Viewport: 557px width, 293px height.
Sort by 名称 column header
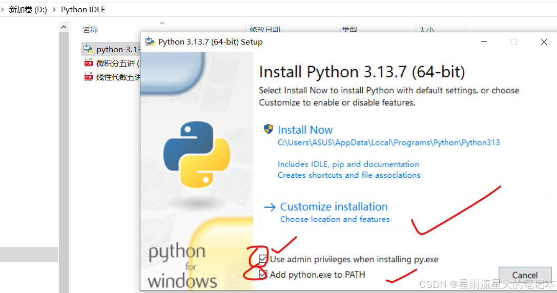(x=90, y=30)
